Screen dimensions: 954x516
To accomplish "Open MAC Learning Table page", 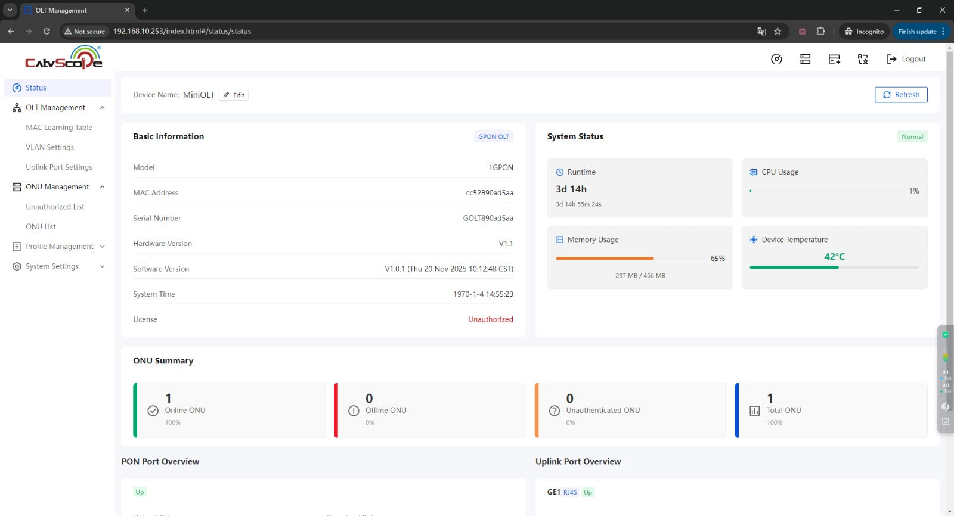I will pos(59,128).
